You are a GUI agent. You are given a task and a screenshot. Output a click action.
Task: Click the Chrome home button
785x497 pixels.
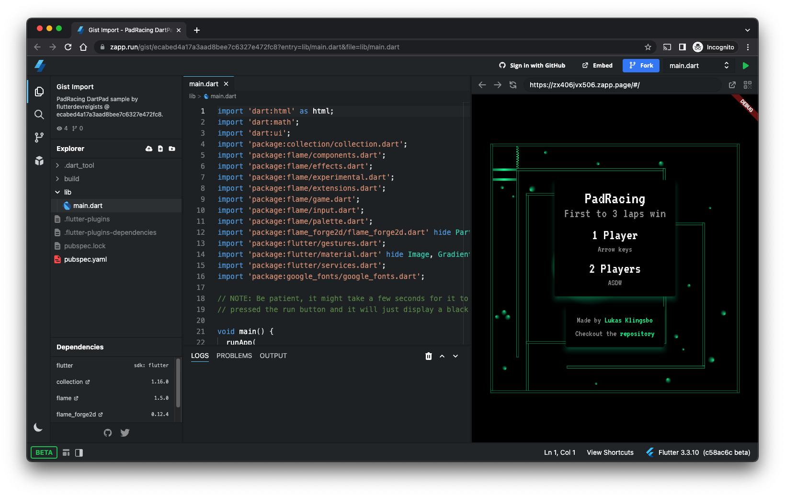click(x=83, y=47)
